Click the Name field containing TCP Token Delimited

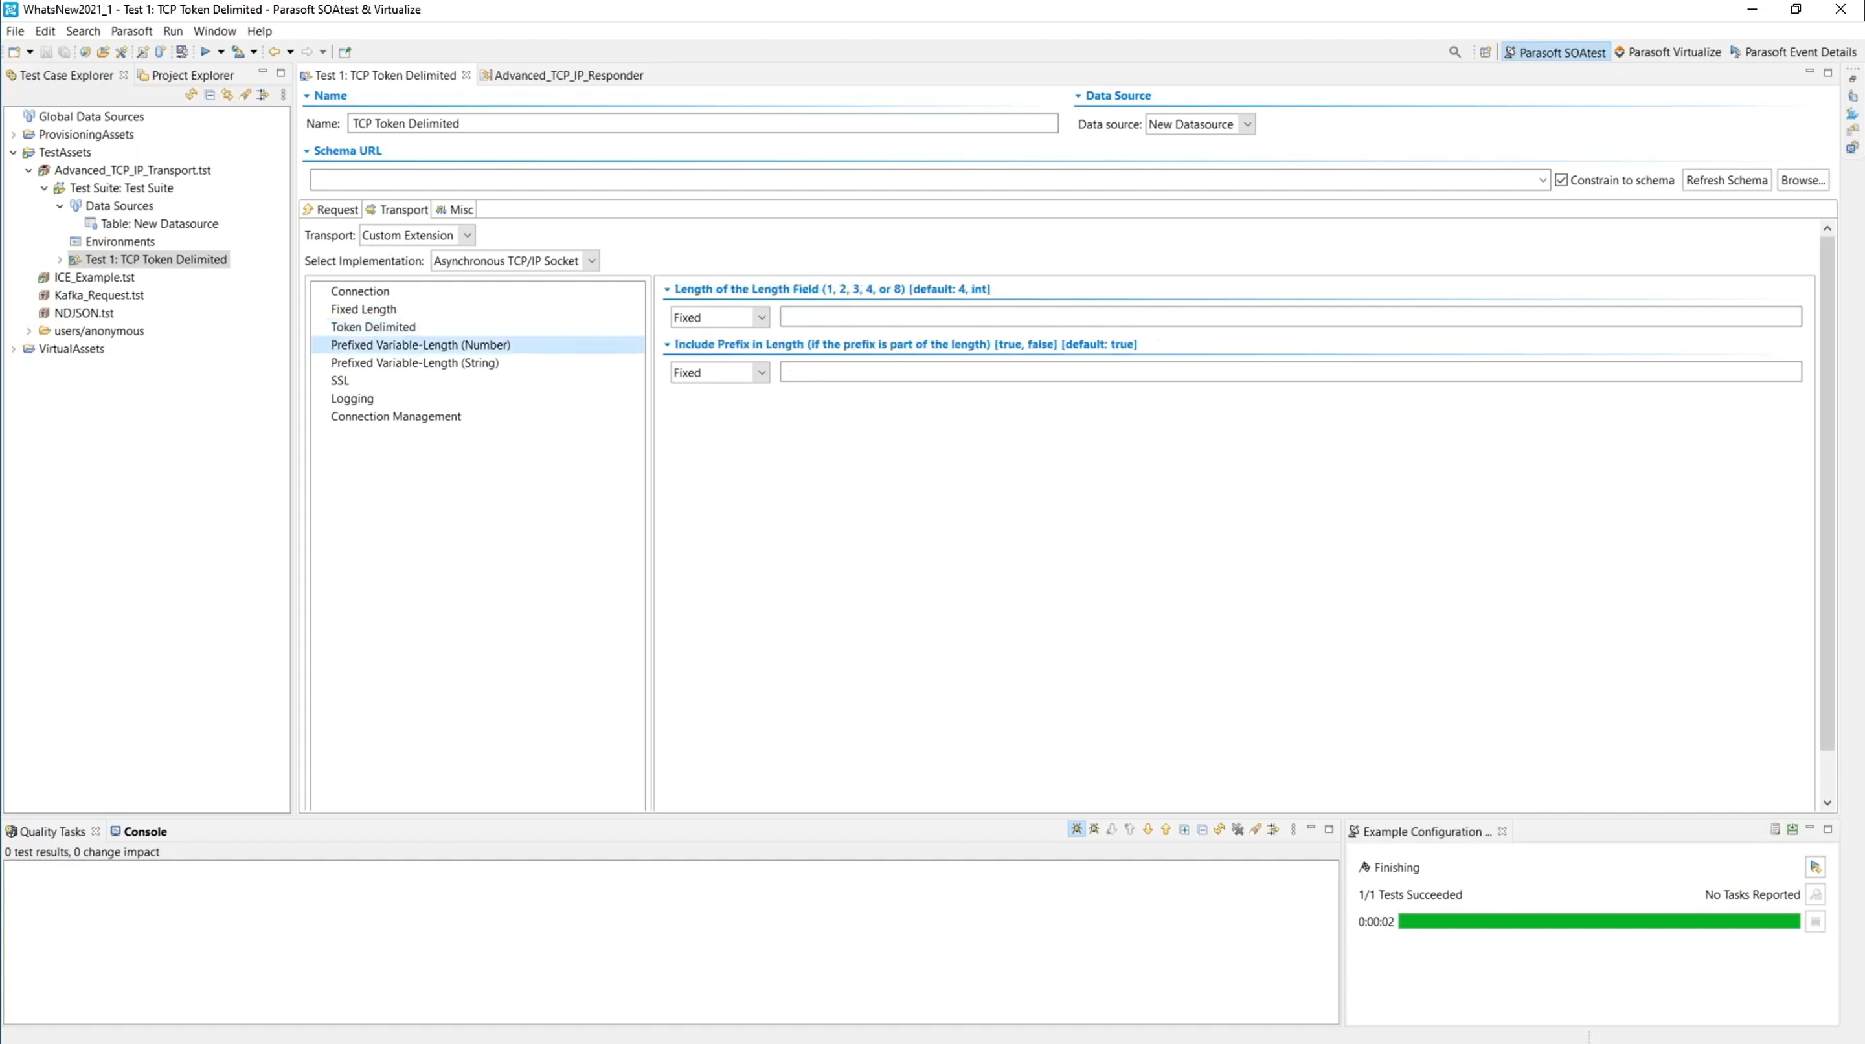702,124
